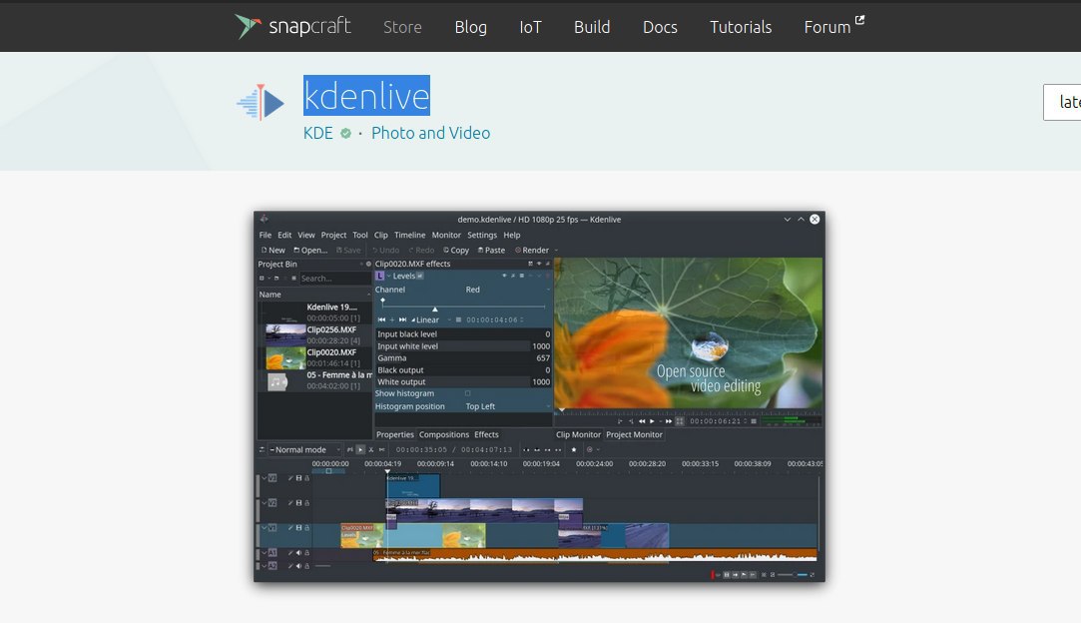This screenshot has width=1081, height=623.
Task: Click the Undo toolbar button
Action: point(386,251)
